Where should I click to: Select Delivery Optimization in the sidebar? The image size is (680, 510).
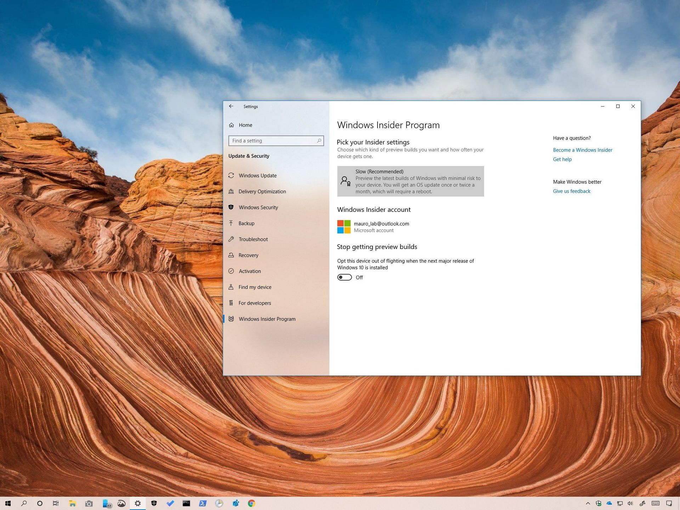click(262, 191)
